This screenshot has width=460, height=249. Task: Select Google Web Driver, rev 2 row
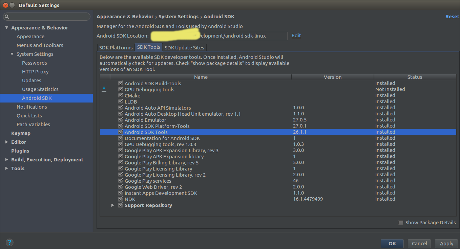pos(278,187)
